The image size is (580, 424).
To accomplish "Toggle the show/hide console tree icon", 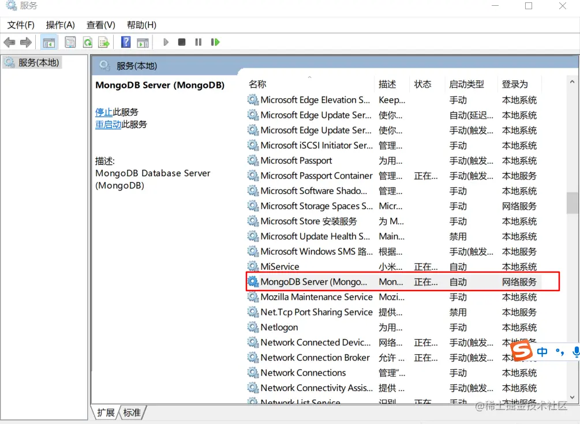I will tap(49, 42).
